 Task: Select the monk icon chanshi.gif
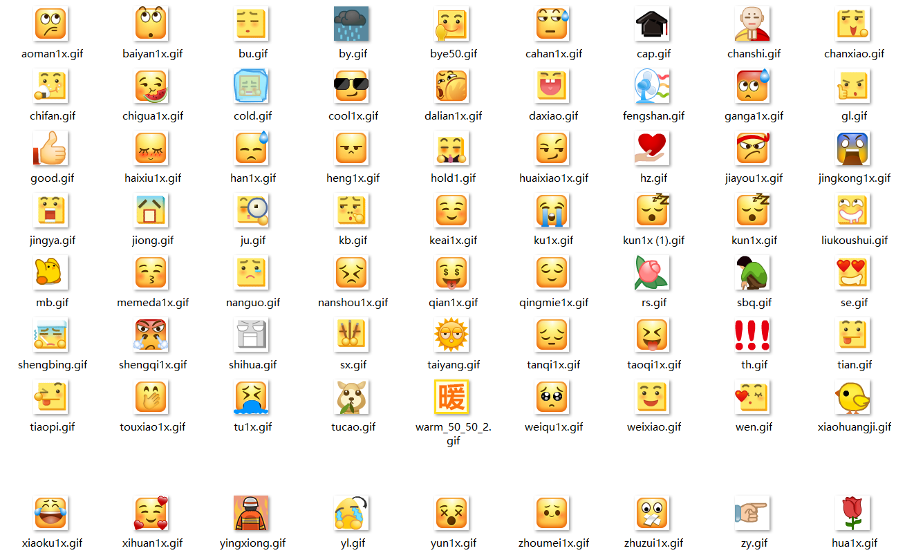coord(753,24)
